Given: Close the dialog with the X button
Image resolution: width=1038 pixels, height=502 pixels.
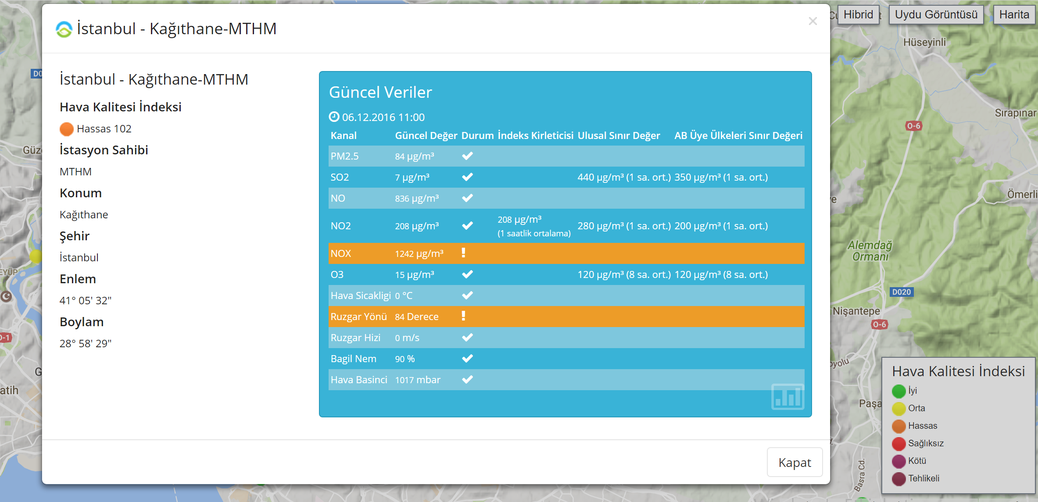Looking at the screenshot, I should point(813,21).
